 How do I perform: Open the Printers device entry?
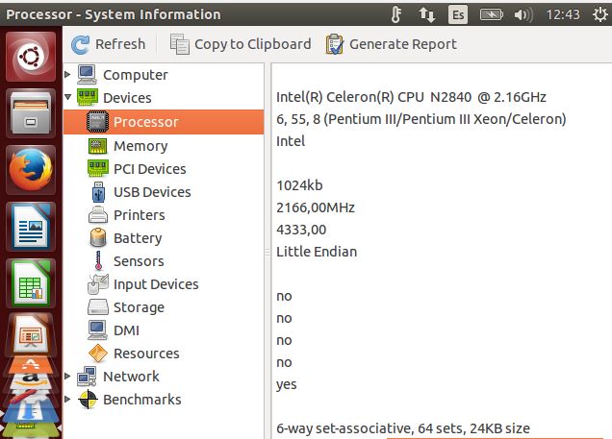[139, 215]
